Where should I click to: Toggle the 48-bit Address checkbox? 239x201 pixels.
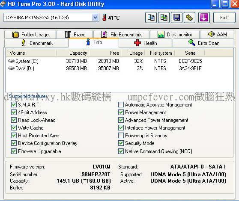click(14, 112)
